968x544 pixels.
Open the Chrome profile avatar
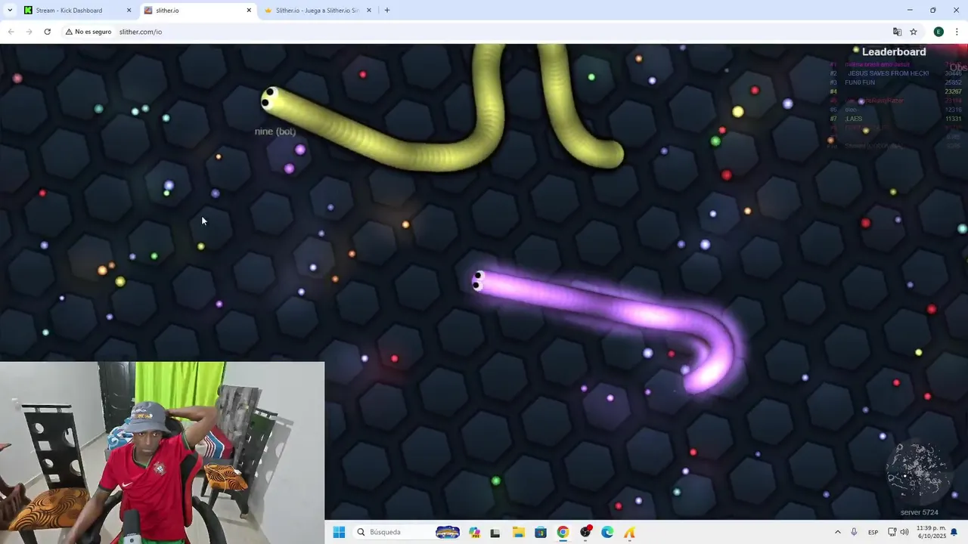[939, 32]
